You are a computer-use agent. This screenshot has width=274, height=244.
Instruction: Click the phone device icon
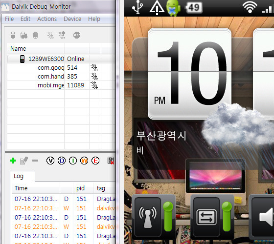(x=22, y=59)
